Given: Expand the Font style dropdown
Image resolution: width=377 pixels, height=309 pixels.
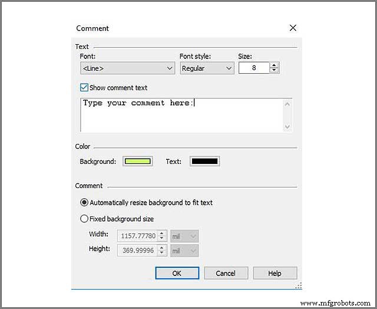Looking at the screenshot, I should tap(206, 68).
